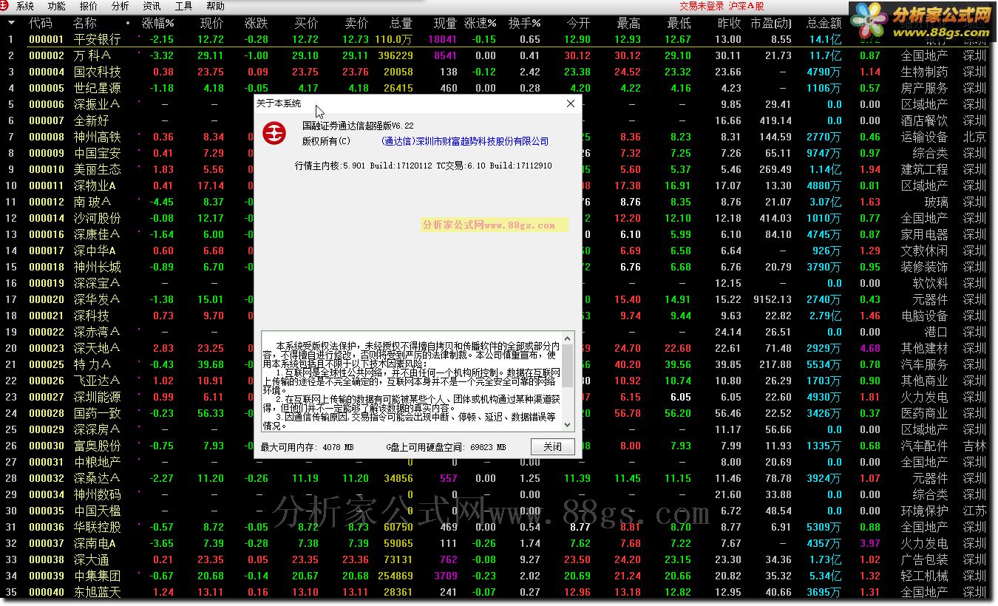Sort by the 现价 column header
Viewport: 998px width, 606px height.
pyautogui.click(x=211, y=24)
